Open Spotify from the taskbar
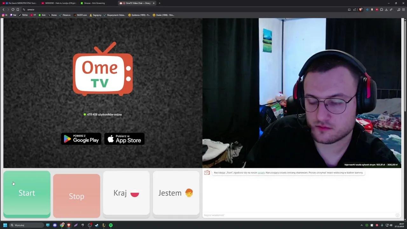407x229 pixels. 111,225
